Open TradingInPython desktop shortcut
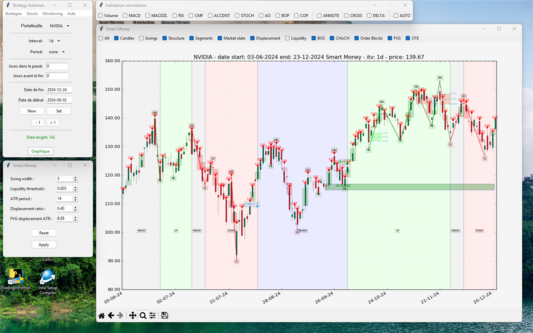 tap(16, 279)
